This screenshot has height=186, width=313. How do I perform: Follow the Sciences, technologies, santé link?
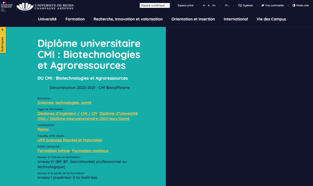64,103
